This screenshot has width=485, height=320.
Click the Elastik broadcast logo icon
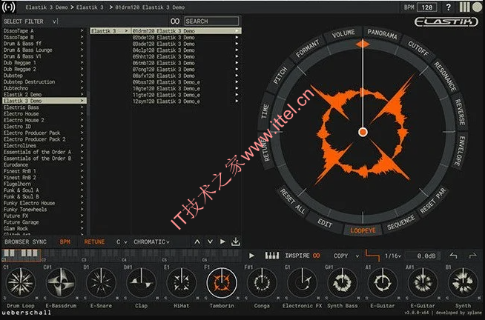coord(9,7)
